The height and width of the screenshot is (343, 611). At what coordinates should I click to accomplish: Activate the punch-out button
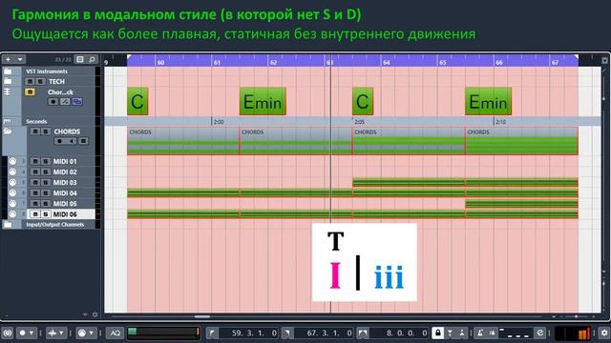[x=461, y=333]
